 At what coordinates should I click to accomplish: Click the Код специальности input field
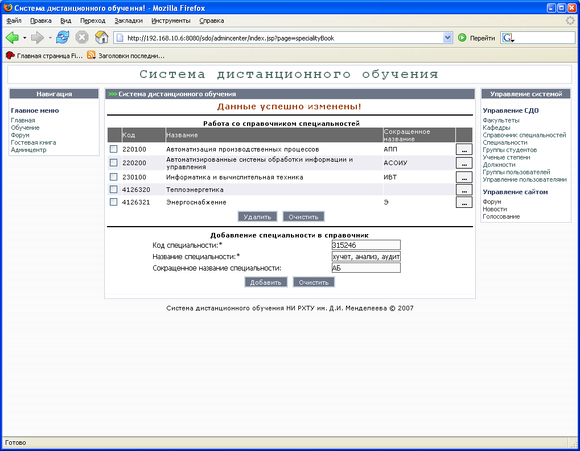366,245
